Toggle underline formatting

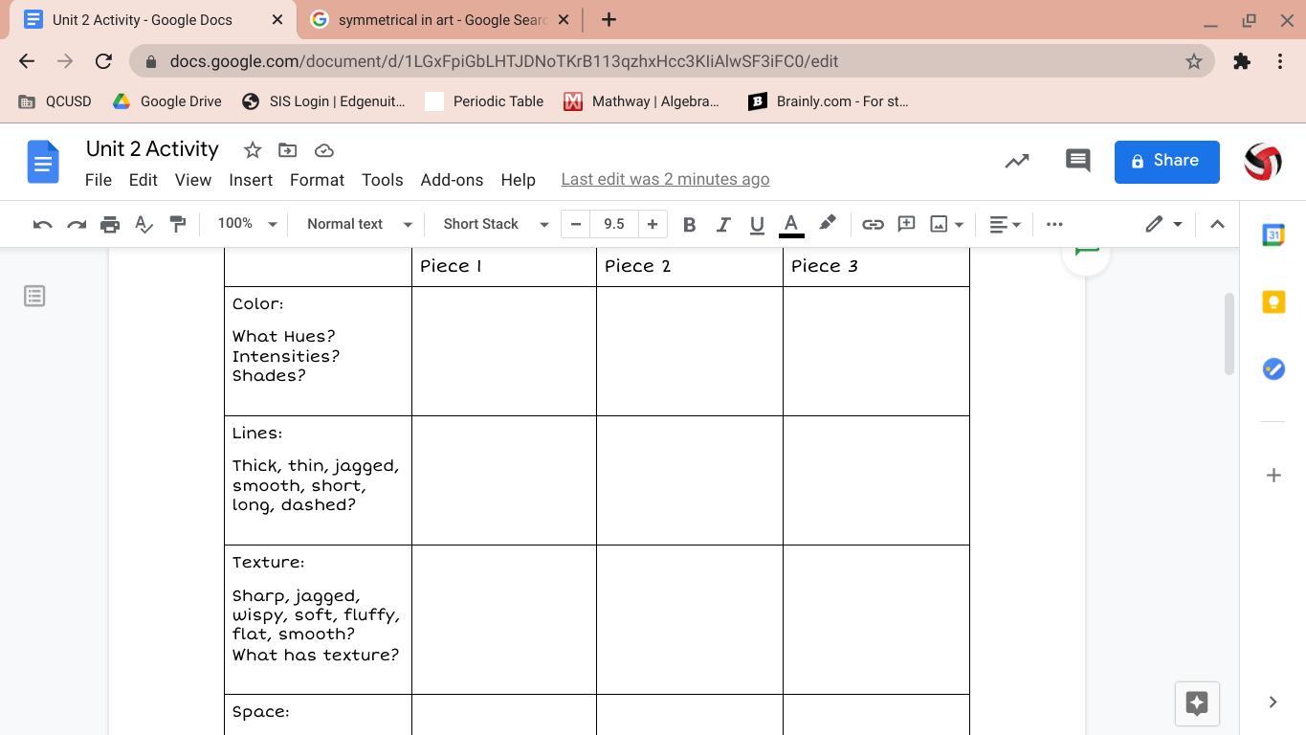(756, 224)
